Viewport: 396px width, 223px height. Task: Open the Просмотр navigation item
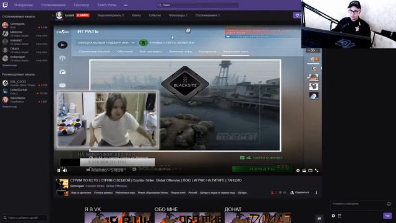(x=81, y=5)
